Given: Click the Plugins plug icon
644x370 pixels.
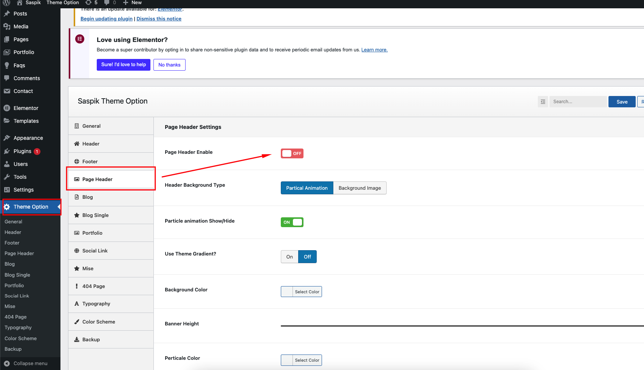Looking at the screenshot, I should point(7,151).
